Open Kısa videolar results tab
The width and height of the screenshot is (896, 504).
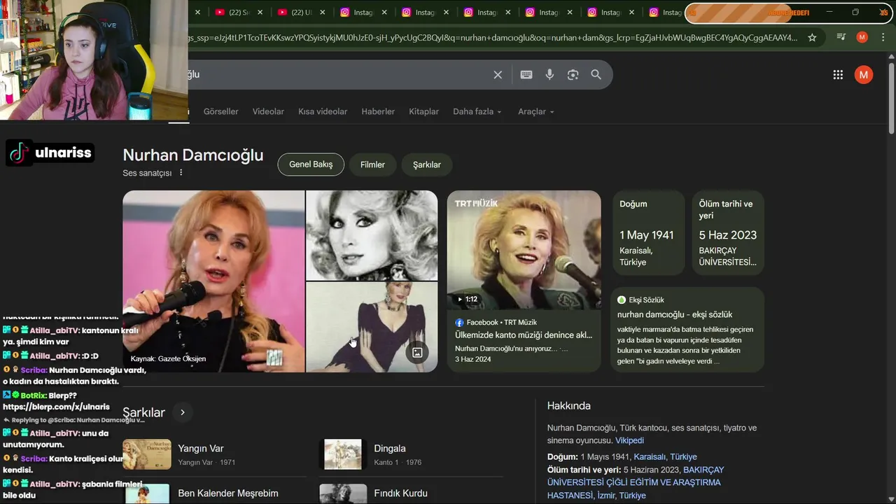point(323,112)
